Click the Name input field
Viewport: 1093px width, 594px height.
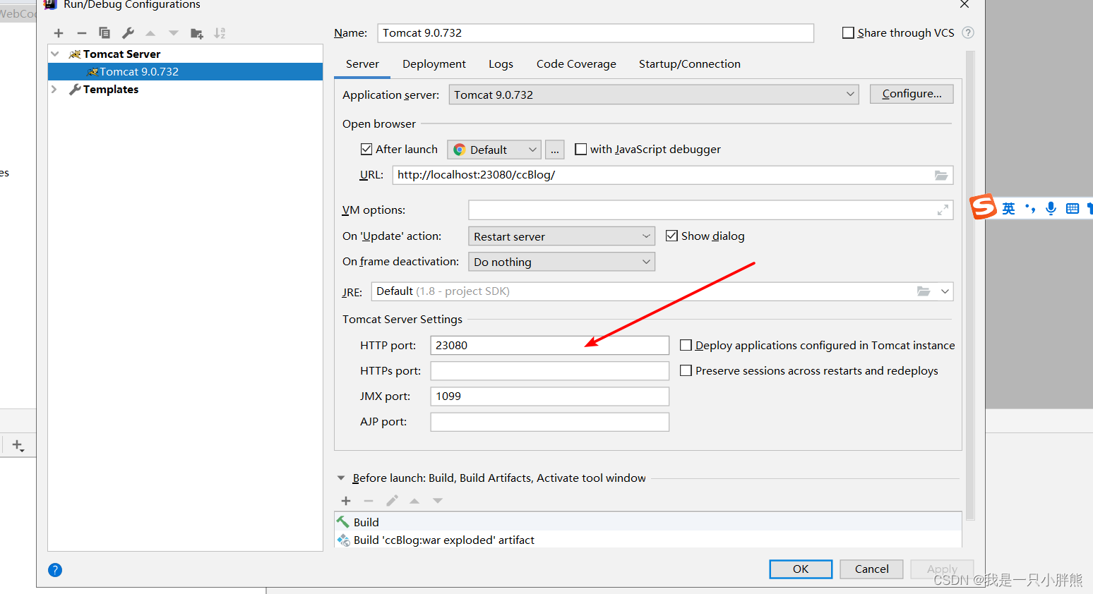[595, 33]
